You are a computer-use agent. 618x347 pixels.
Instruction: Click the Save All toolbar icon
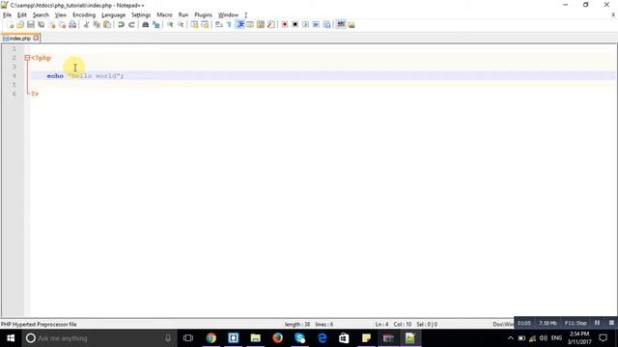tap(41, 25)
